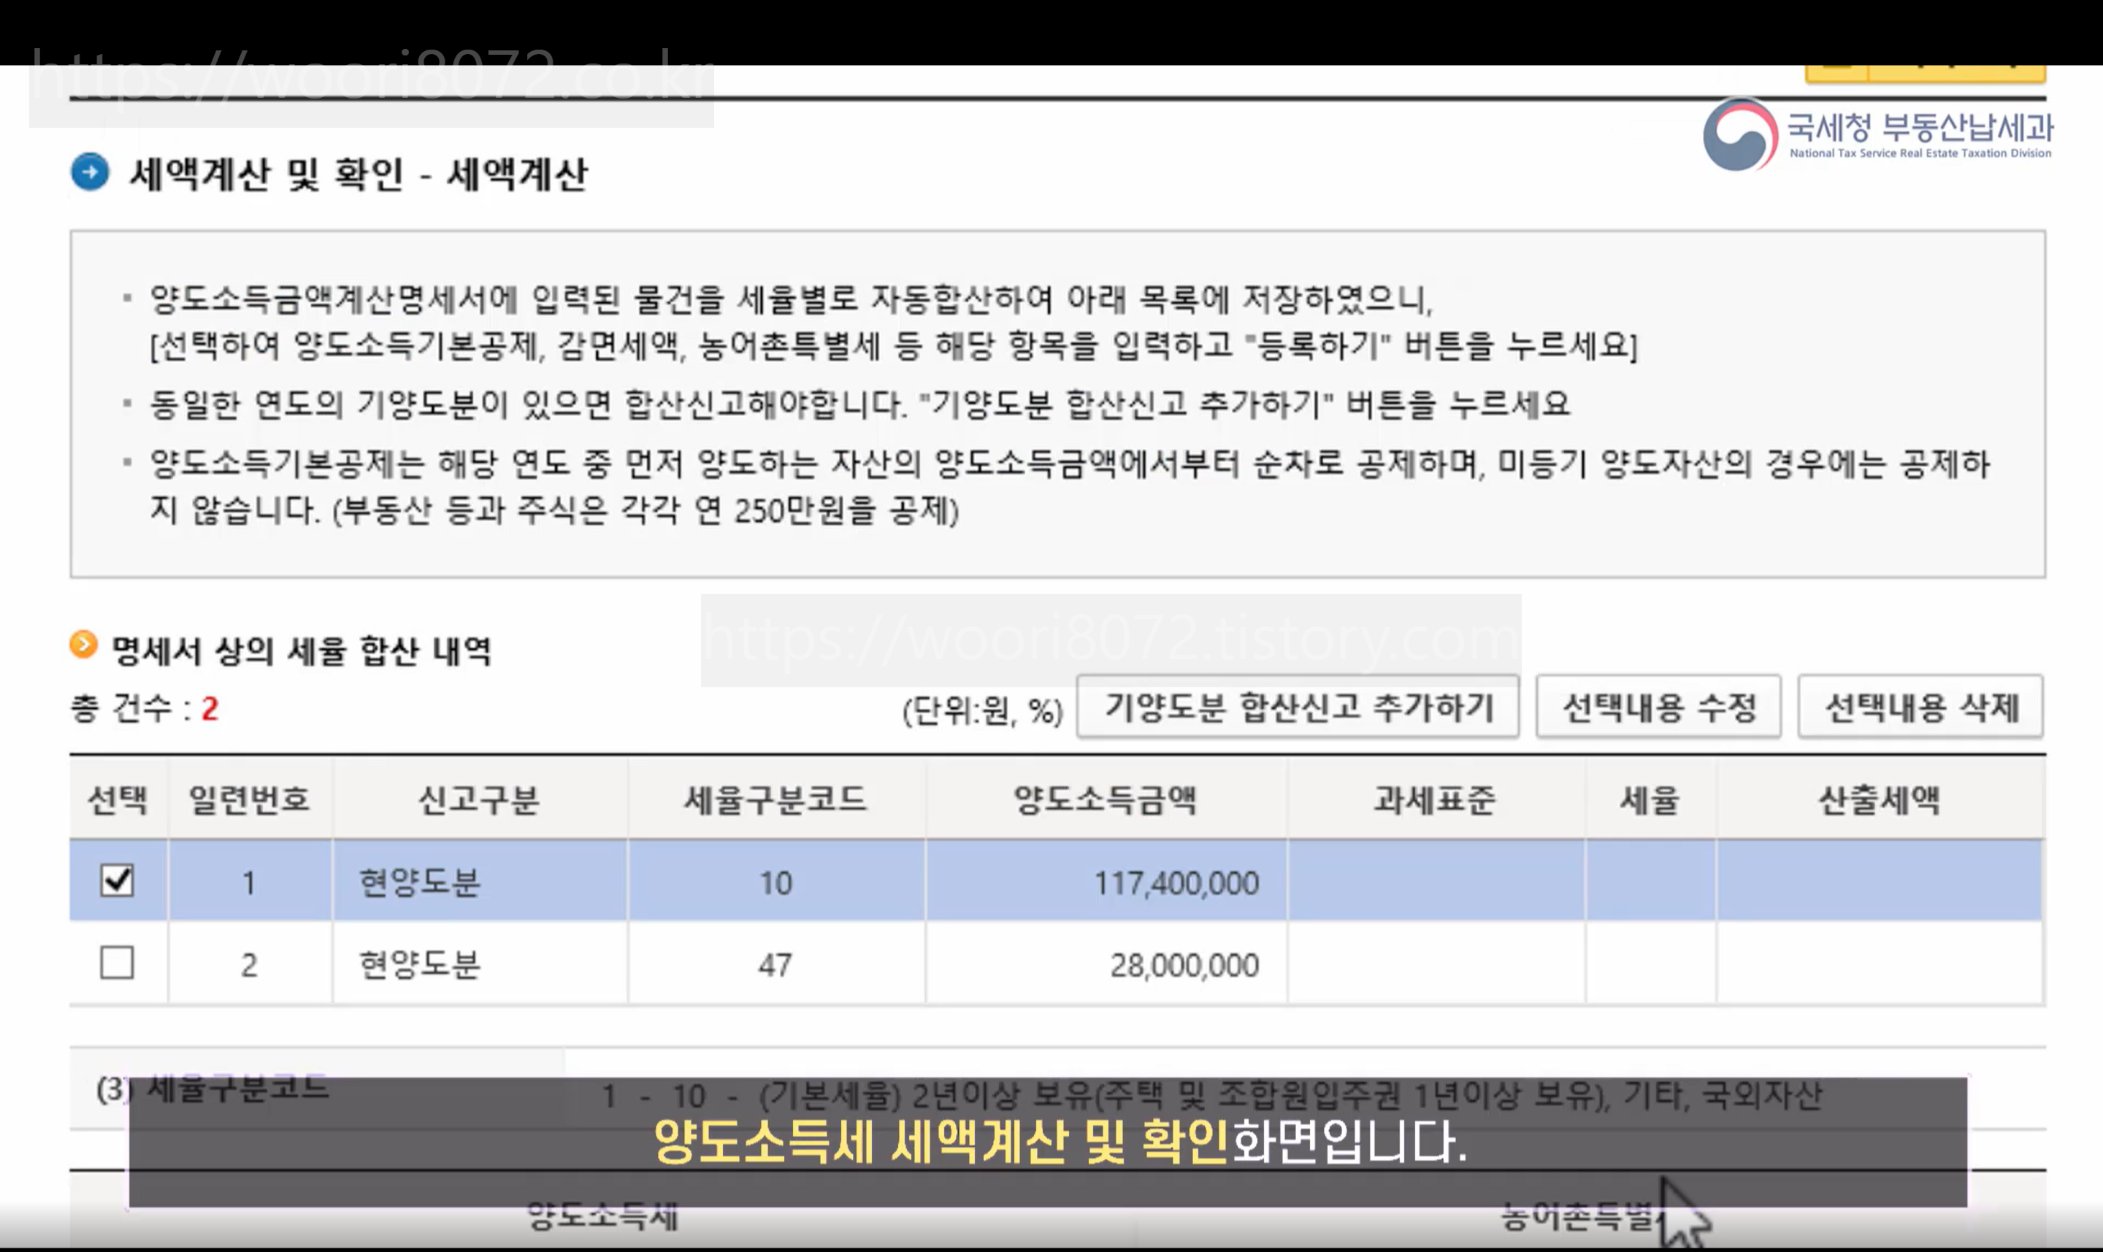Uncheck the checkbox for row 1
Screen dimensions: 2103x1252
click(116, 880)
